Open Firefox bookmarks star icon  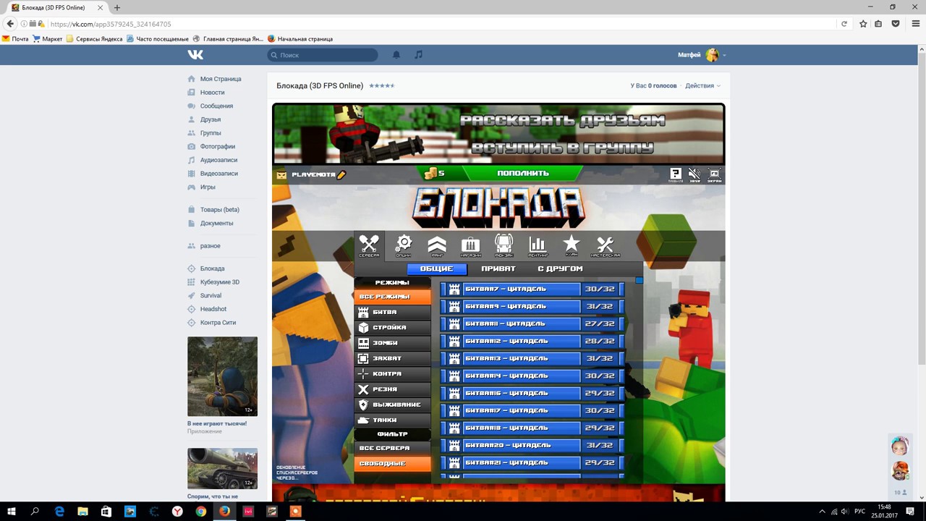(x=863, y=24)
